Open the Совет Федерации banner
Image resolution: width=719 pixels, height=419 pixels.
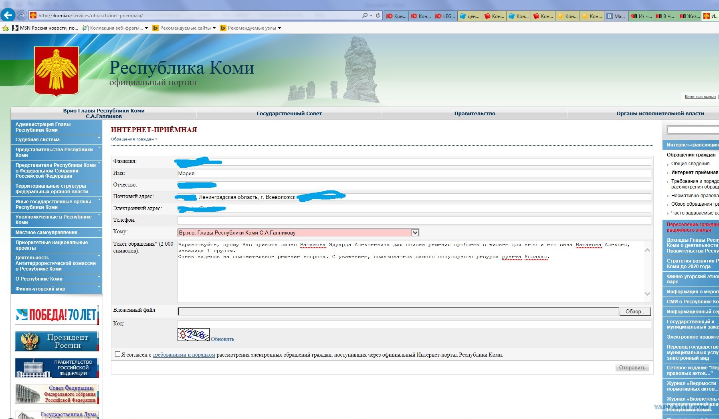57,394
